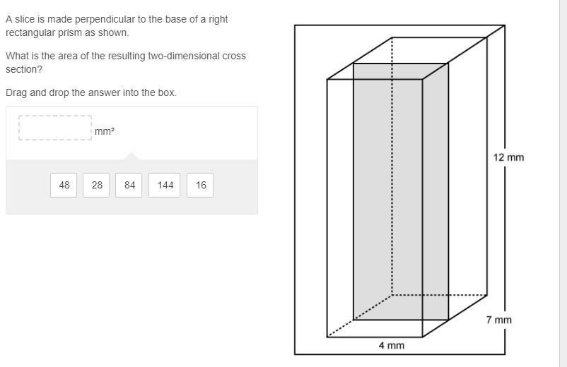The width and height of the screenshot is (567, 367).
Task: Click the dotted vertical back edge of the prism
Action: (x=392, y=166)
